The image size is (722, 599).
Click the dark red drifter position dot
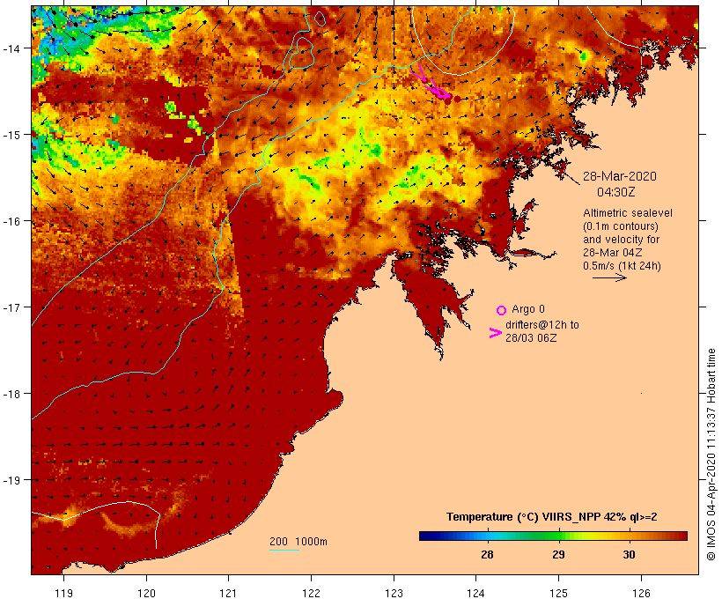click(x=457, y=99)
